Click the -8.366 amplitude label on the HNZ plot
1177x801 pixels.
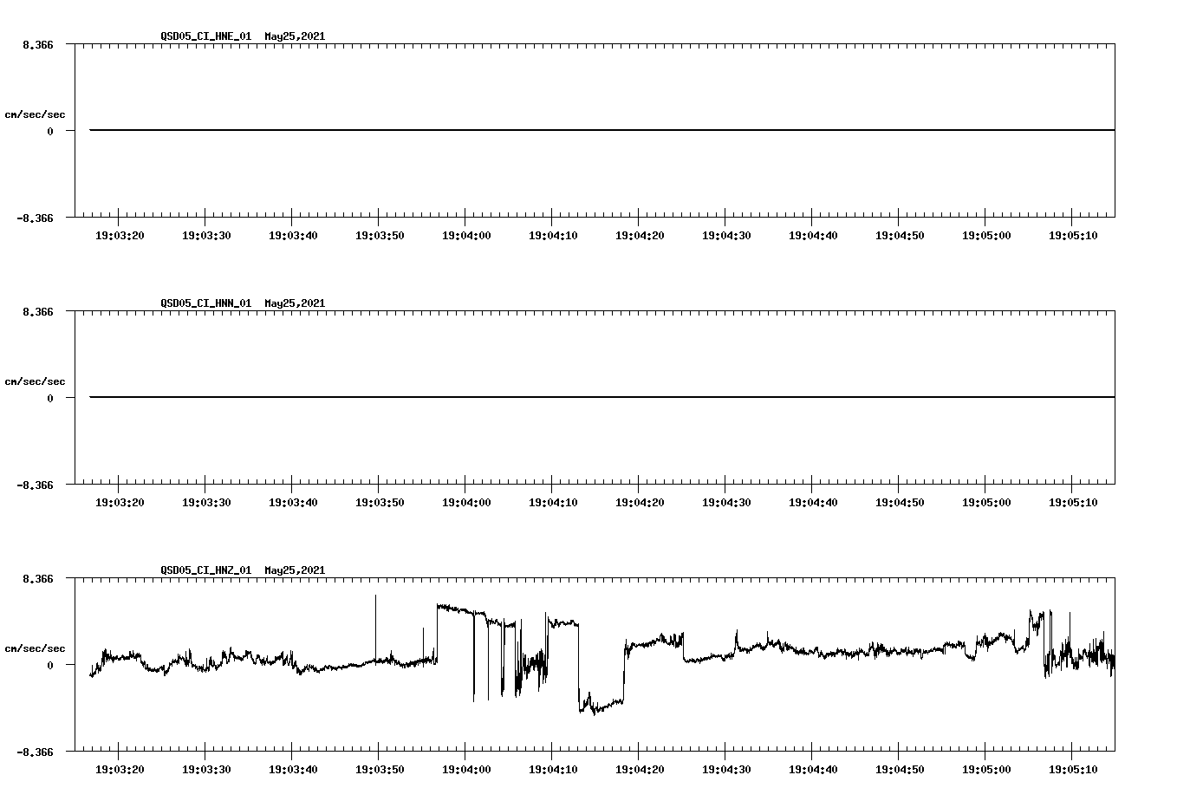coord(36,752)
